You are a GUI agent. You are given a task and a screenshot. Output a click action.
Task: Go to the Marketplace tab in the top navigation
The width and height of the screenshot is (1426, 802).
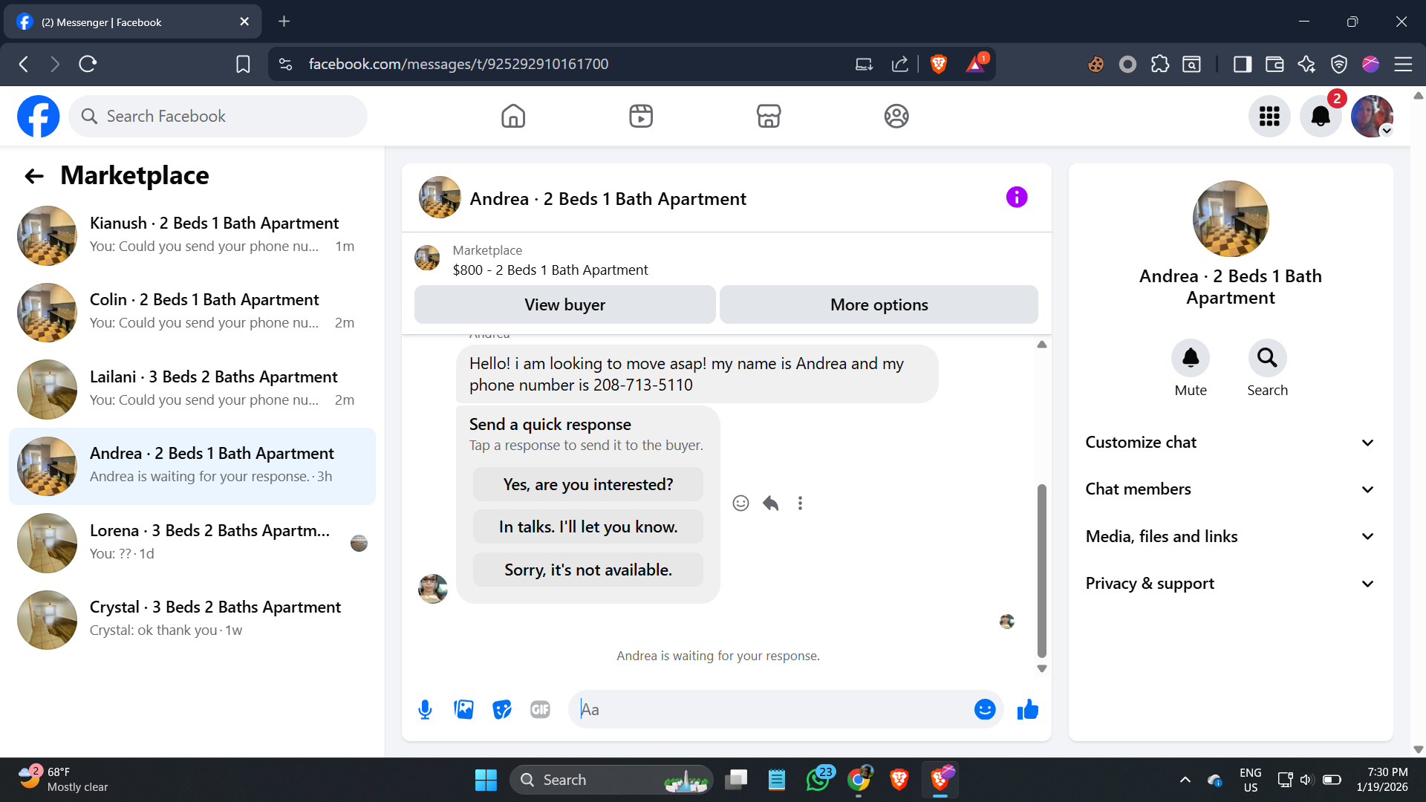click(x=768, y=117)
